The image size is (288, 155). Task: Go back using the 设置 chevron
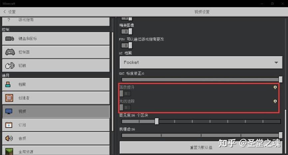10,12
